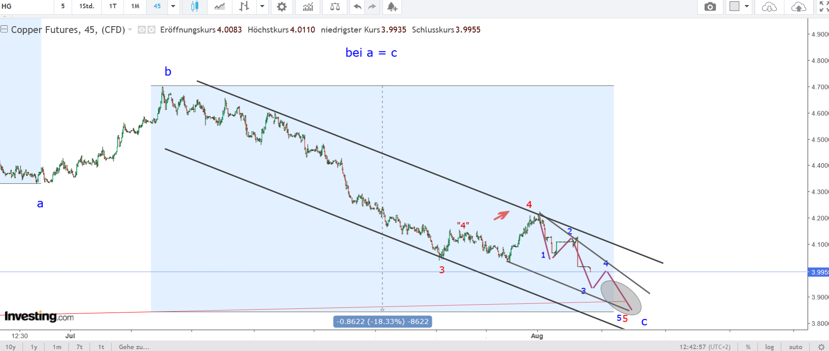Open chart properties gear in top toolbar
This screenshot has width=829, height=351.
pyautogui.click(x=282, y=6)
